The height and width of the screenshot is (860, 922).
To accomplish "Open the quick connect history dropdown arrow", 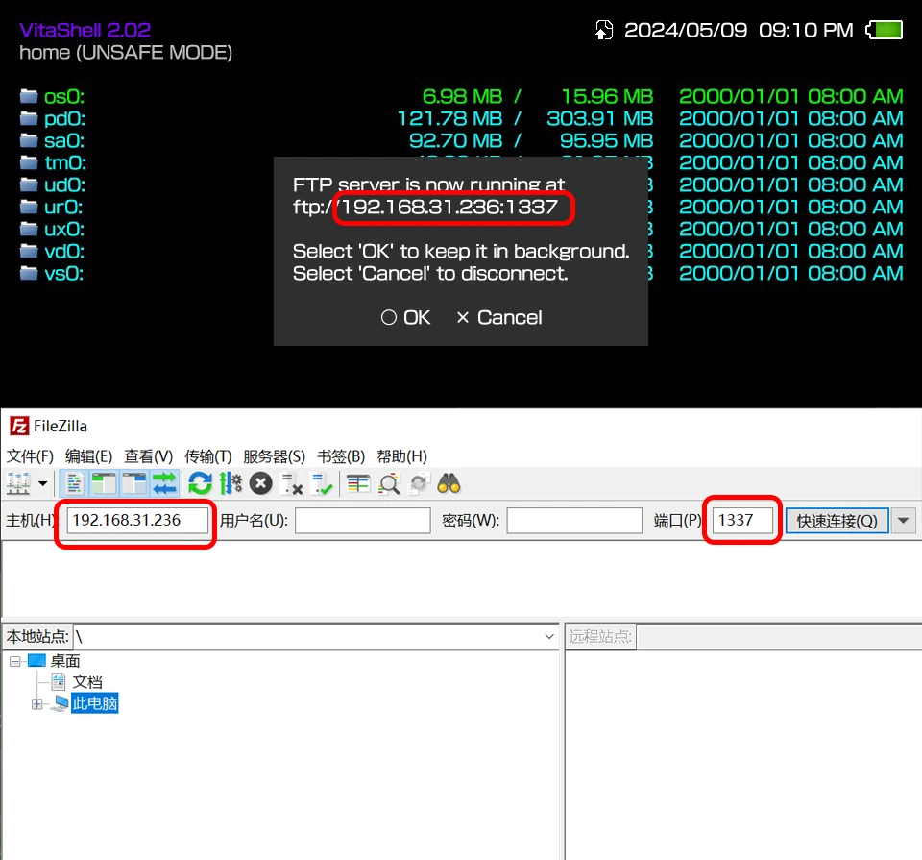I will 904,521.
